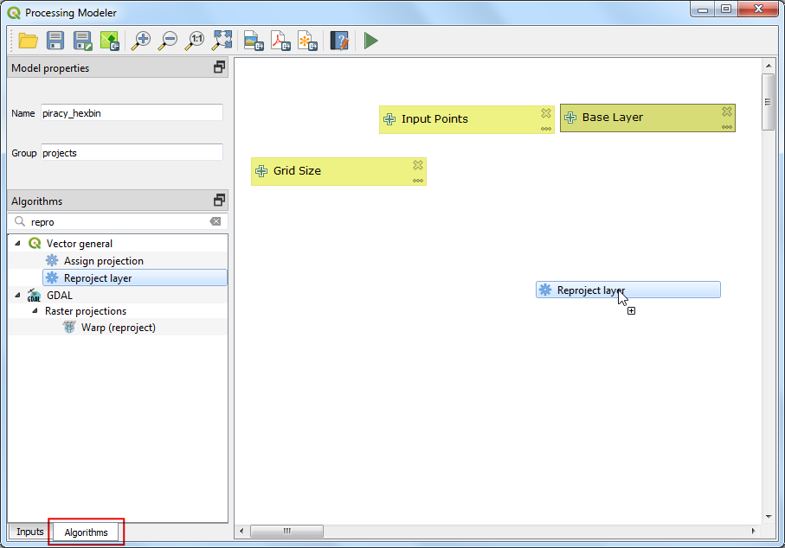This screenshot has height=548, width=785.
Task: Export the model as image
Action: click(x=253, y=40)
